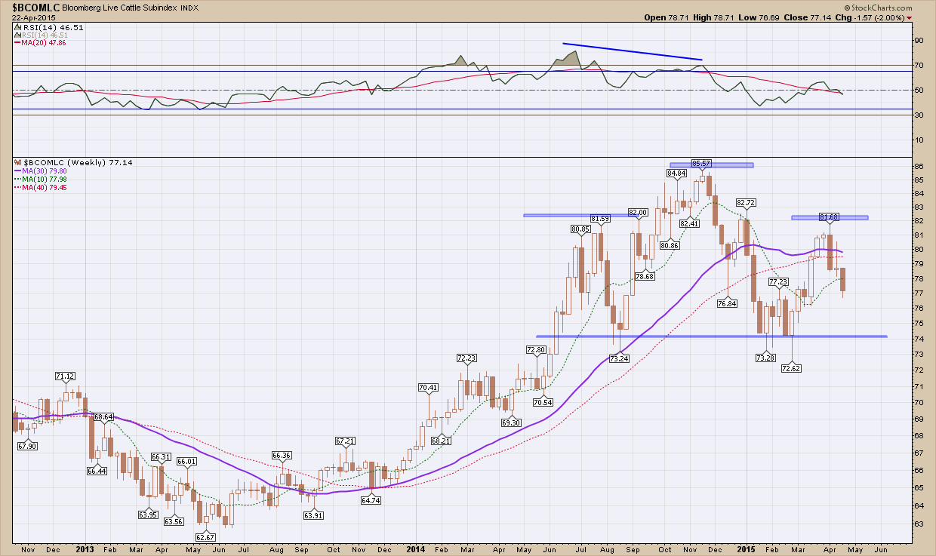This screenshot has width=936, height=556.
Task: Click the 63.91 price label
Action: pos(314,515)
